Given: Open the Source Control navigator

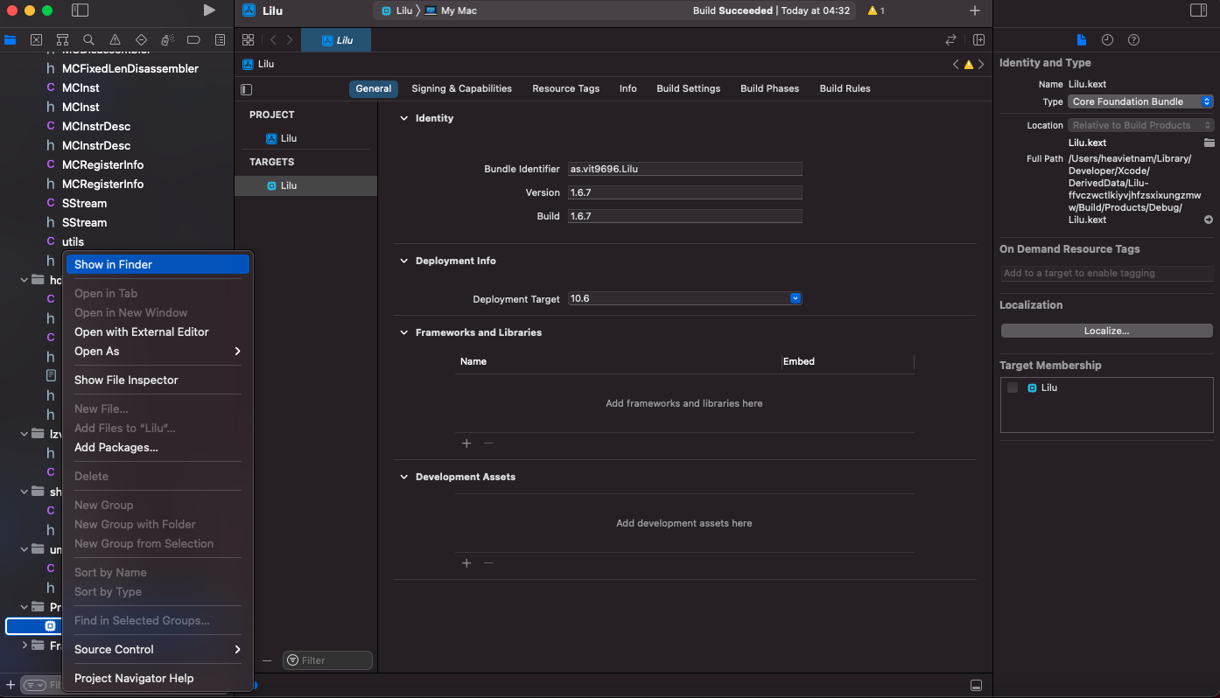Looking at the screenshot, I should (36, 40).
